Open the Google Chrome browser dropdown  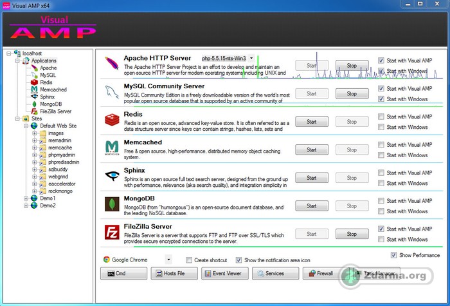coord(168,260)
